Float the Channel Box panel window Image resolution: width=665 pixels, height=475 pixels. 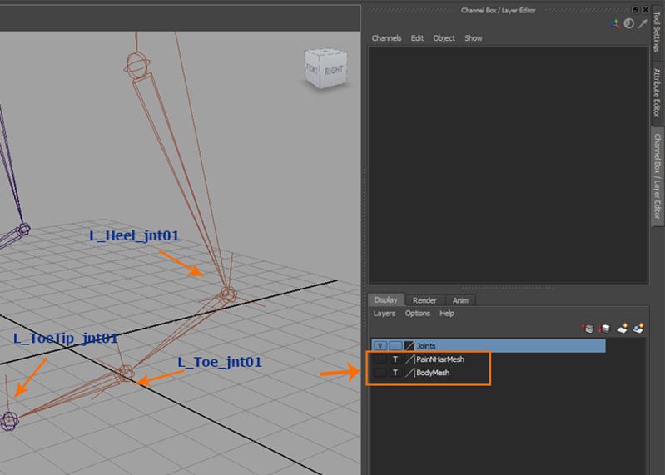tap(636, 9)
